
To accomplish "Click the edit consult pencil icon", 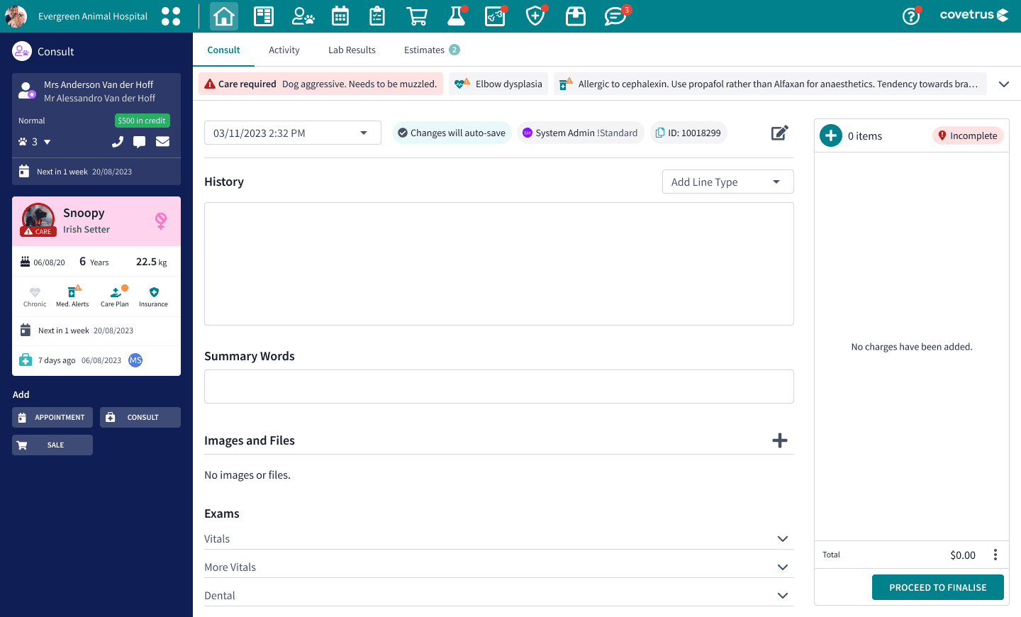I will coord(780,133).
